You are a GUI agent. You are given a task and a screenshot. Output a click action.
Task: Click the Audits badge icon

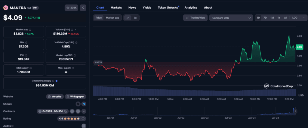point(84,126)
